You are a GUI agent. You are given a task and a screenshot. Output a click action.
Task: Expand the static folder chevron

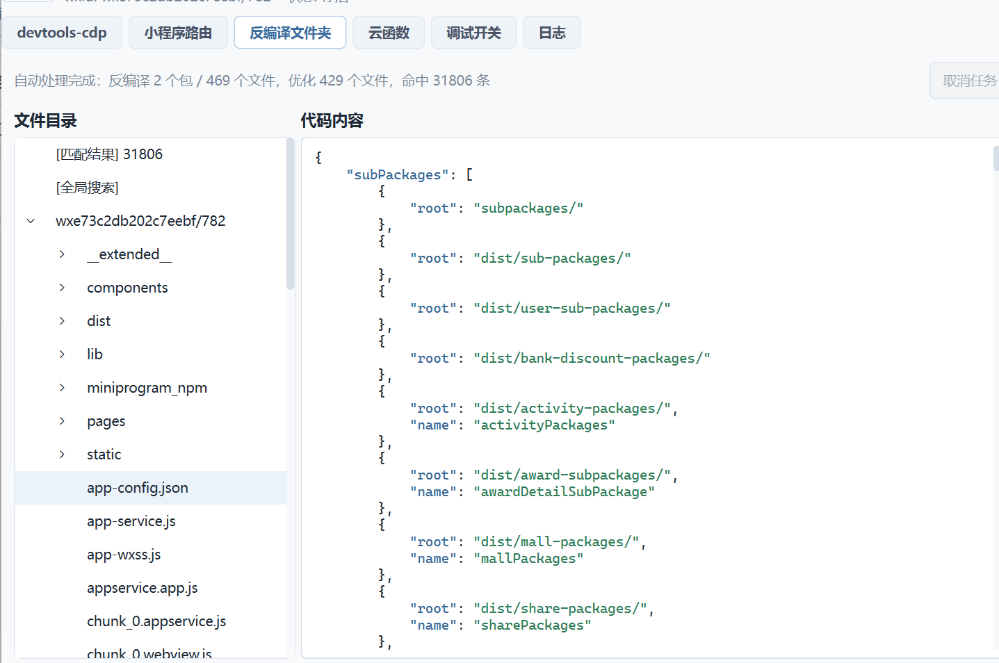[62, 455]
